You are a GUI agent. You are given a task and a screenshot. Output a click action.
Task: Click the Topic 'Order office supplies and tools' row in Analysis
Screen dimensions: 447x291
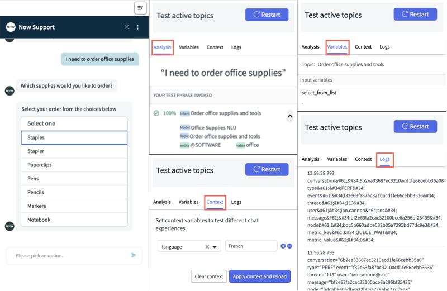point(220,136)
